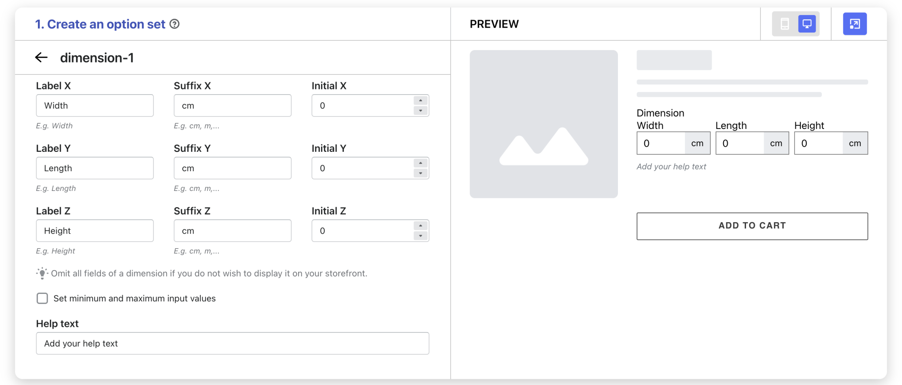Lower the Initial Z value
This screenshot has width=902, height=385.
coord(421,236)
